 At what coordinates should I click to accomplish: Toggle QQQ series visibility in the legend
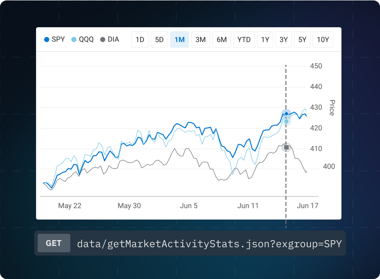73,39
